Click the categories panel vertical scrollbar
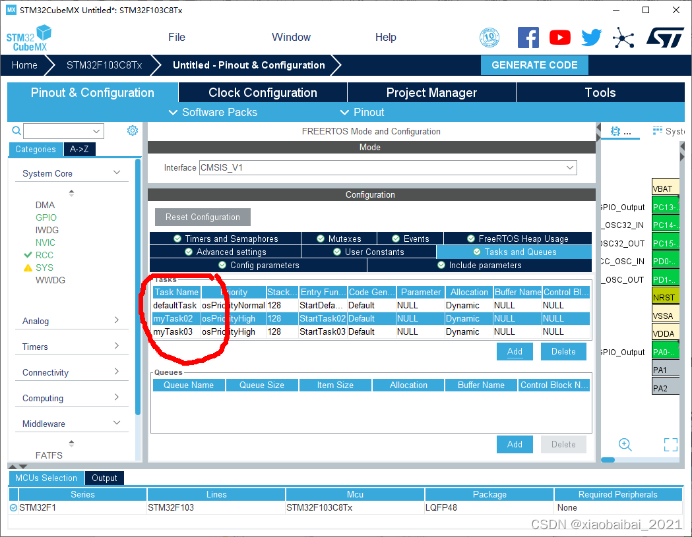This screenshot has height=537, width=692. click(x=138, y=287)
